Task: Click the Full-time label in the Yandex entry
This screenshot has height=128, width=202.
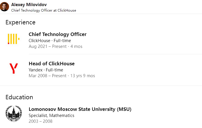Action: click(54, 70)
